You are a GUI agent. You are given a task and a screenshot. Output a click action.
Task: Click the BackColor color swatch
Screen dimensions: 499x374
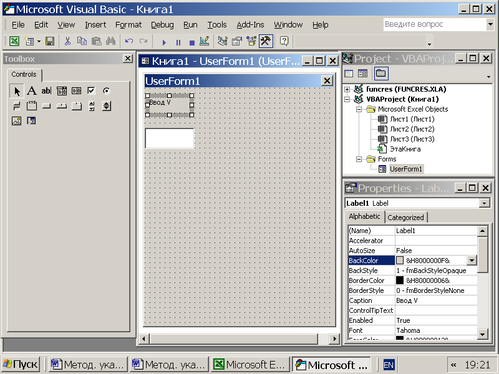coord(400,261)
